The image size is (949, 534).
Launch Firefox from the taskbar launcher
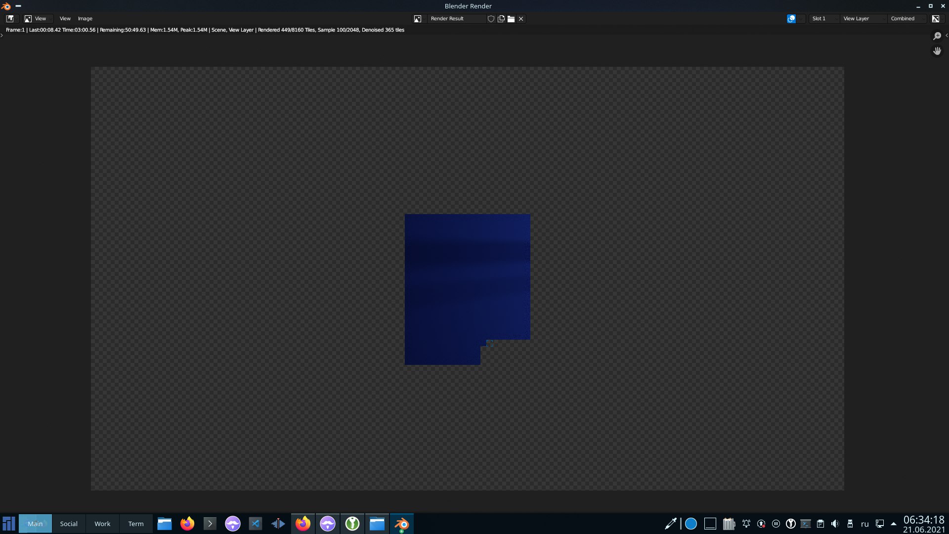187,524
